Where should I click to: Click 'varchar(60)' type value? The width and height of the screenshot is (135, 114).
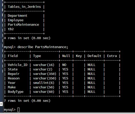(x=44, y=92)
